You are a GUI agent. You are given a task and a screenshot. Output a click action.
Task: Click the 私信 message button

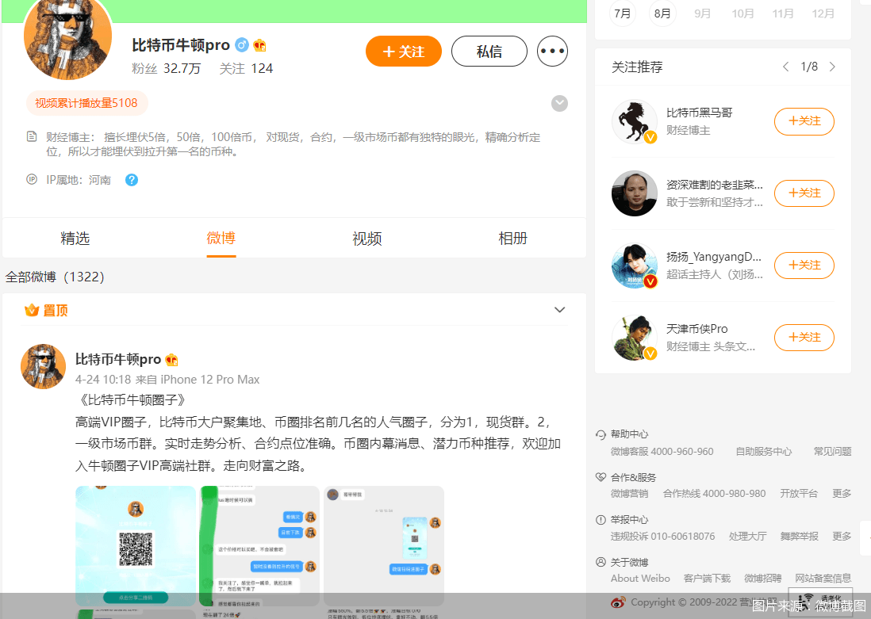pyautogui.click(x=489, y=52)
